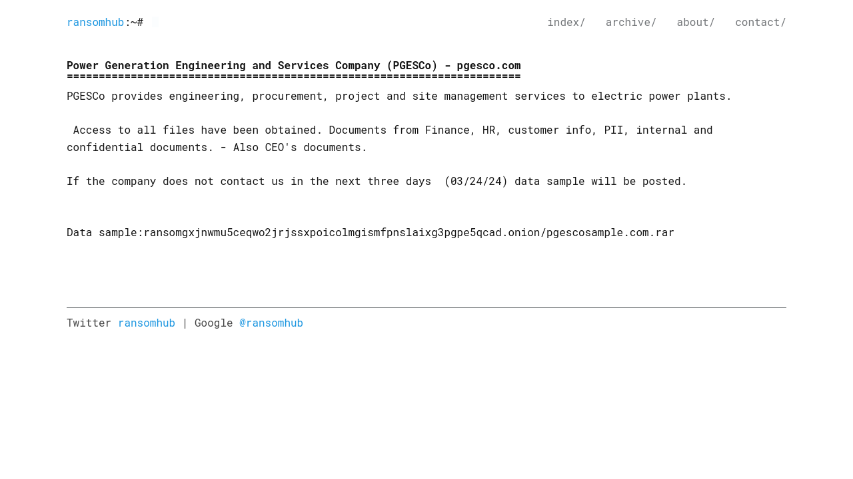Click the blue ransomhub logo link
Image resolution: width=853 pixels, height=479 pixels.
tap(95, 22)
